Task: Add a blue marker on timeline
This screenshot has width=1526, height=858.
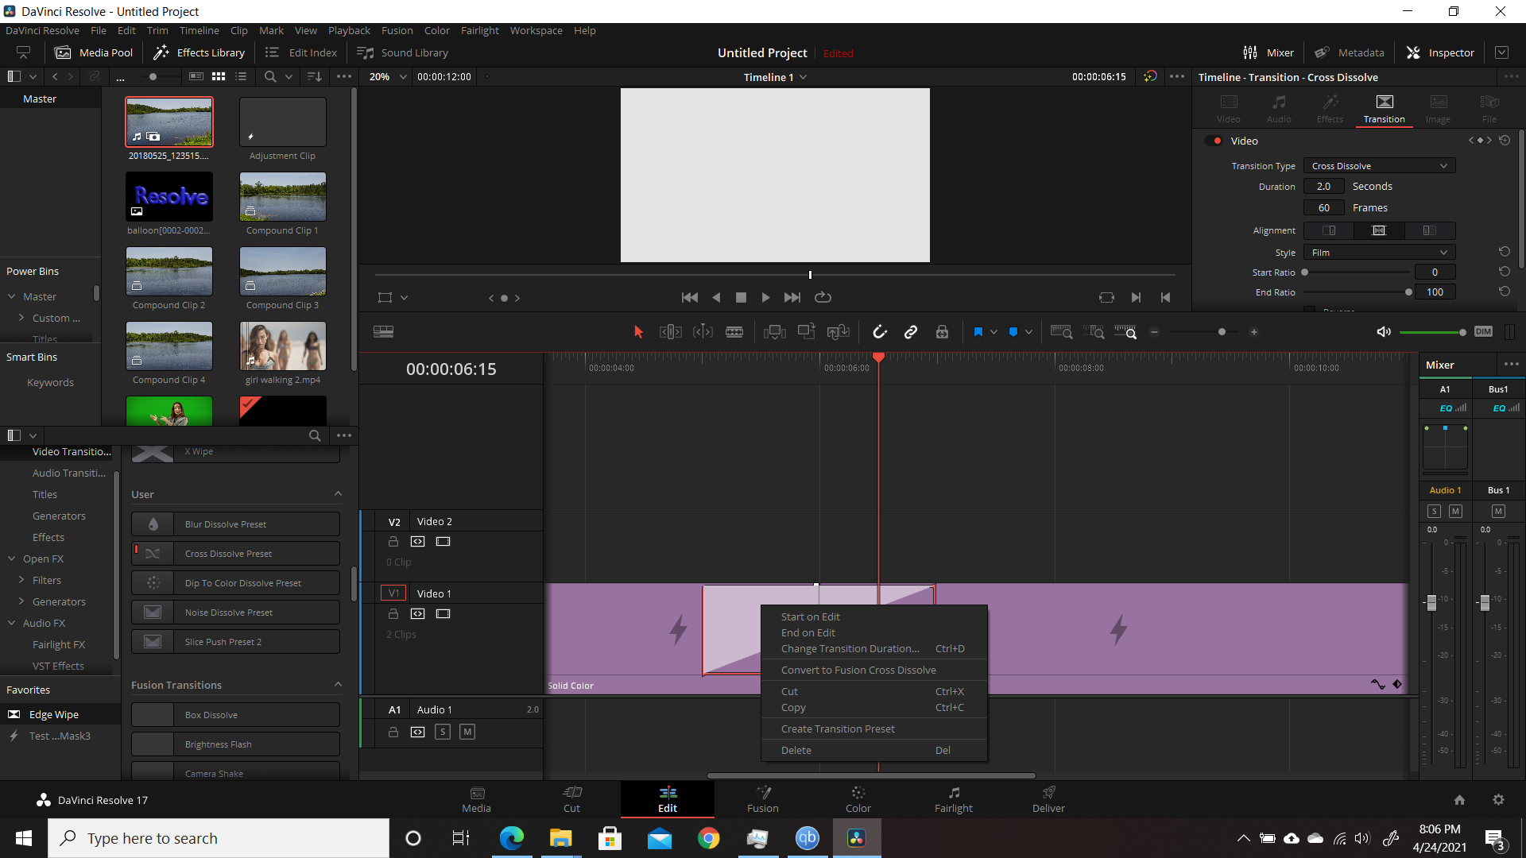Action: tap(1013, 332)
